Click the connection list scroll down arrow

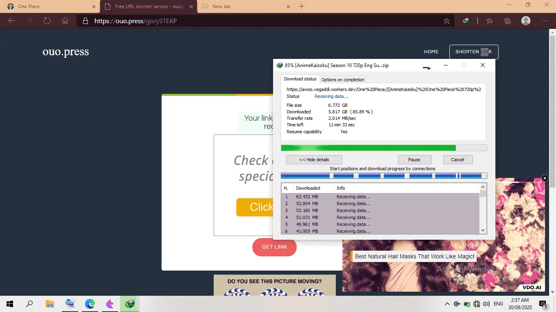coord(483,230)
